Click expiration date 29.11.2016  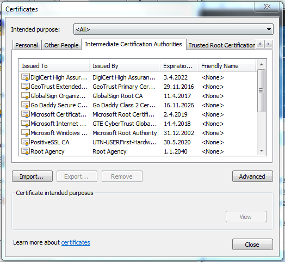(x=179, y=87)
